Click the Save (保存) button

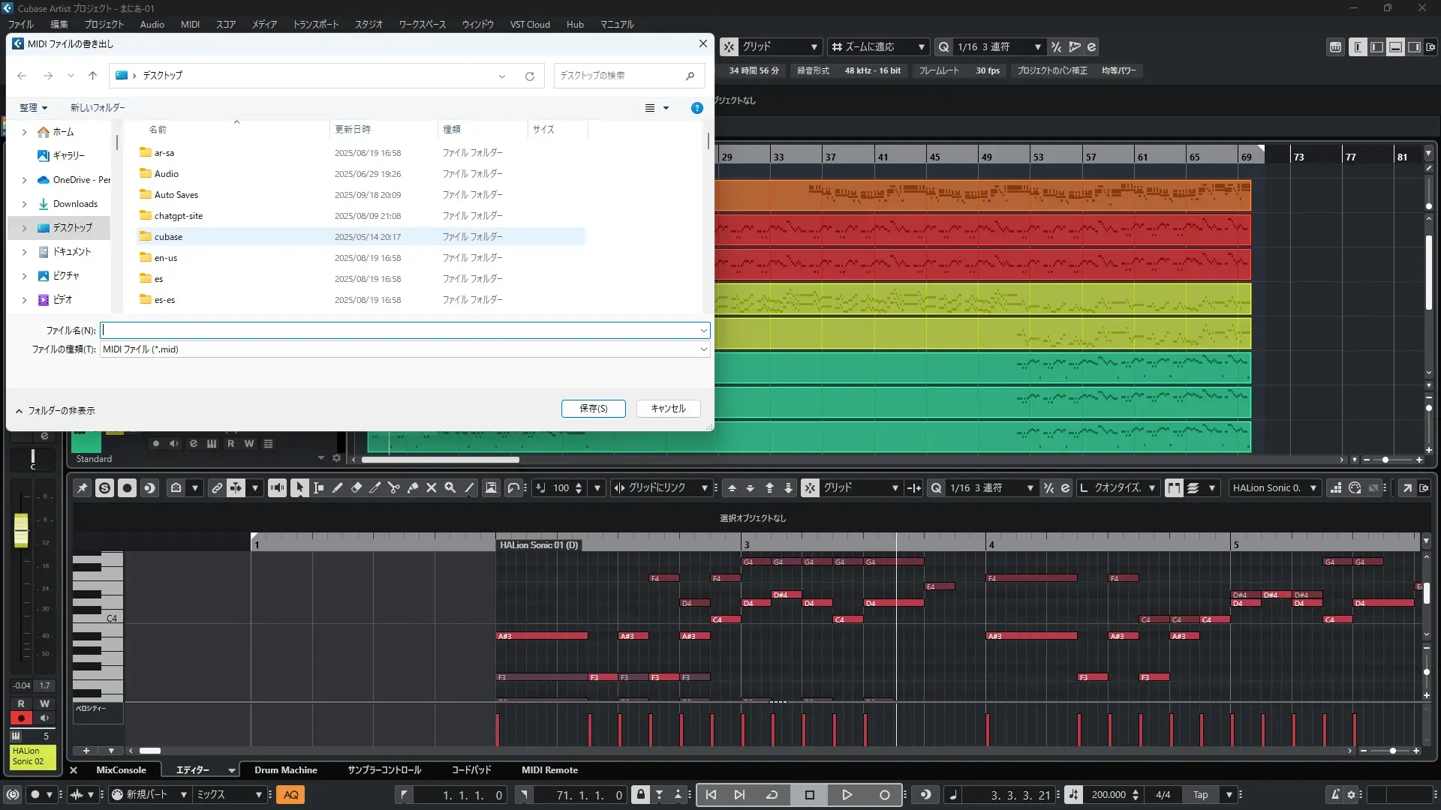[x=593, y=409]
